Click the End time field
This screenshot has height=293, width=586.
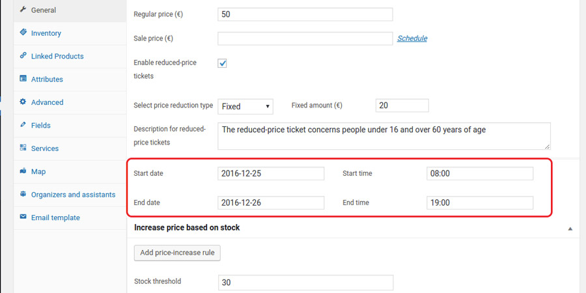coord(480,203)
